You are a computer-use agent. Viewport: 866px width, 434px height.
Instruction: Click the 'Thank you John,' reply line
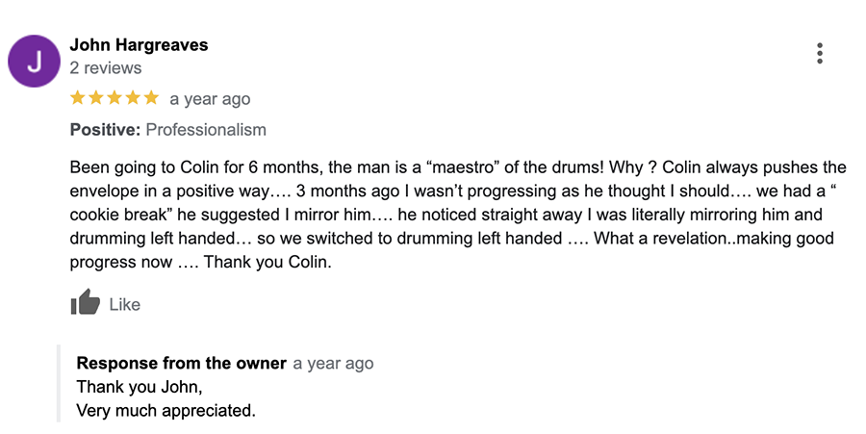(140, 387)
